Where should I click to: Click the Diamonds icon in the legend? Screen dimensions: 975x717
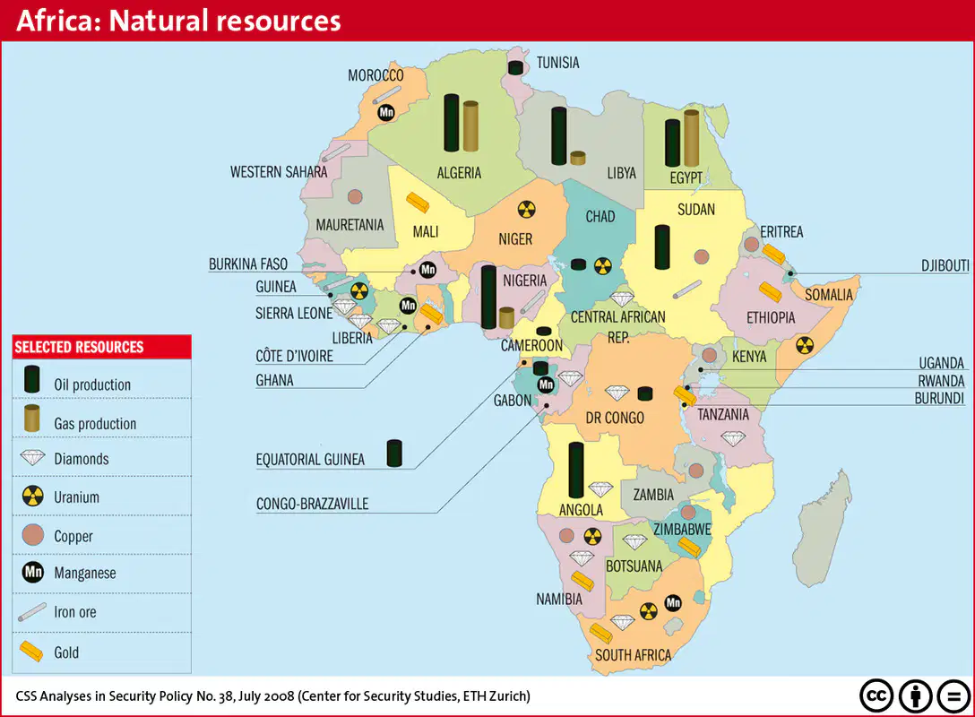pos(32,458)
